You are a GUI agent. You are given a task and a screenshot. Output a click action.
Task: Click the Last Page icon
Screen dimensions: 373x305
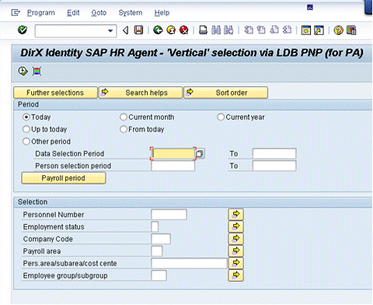(x=287, y=30)
